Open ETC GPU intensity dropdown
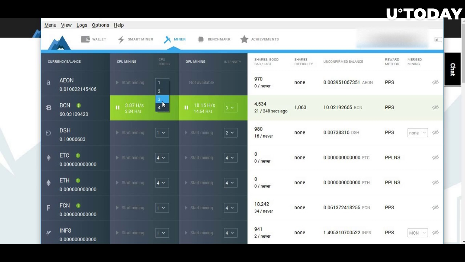Viewport: 465px width, 262px height. coord(230,158)
